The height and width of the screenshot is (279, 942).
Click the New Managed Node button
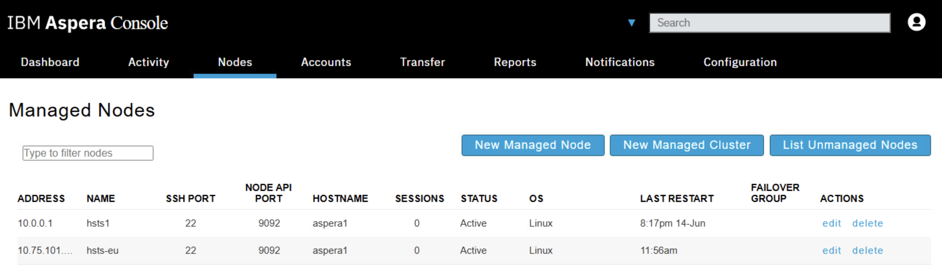pos(533,145)
